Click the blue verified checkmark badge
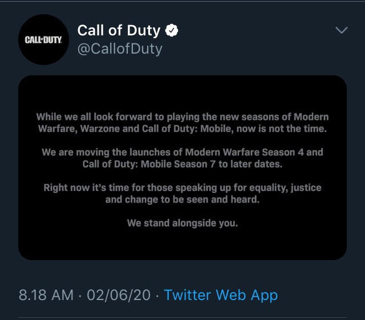 [172, 30]
